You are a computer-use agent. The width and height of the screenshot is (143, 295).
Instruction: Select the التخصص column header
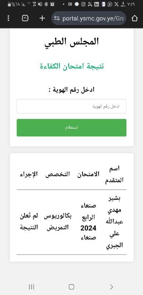pos(58,174)
